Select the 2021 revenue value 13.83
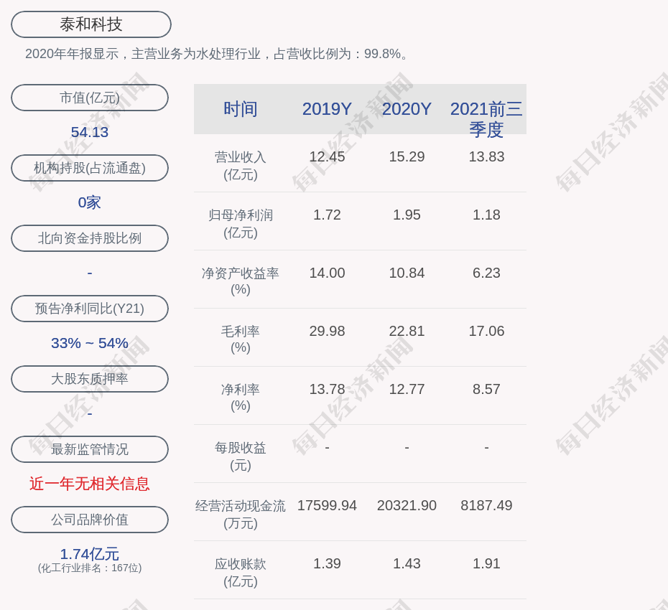The height and width of the screenshot is (610, 668). point(486,156)
